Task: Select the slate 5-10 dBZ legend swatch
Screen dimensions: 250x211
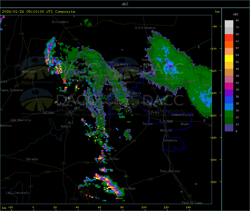Action: [x=229, y=128]
